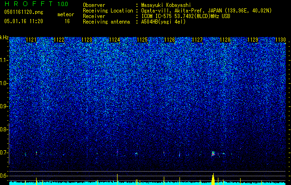Click the 1123 time marker
The width and height of the screenshot is (291, 185).
(x=87, y=40)
